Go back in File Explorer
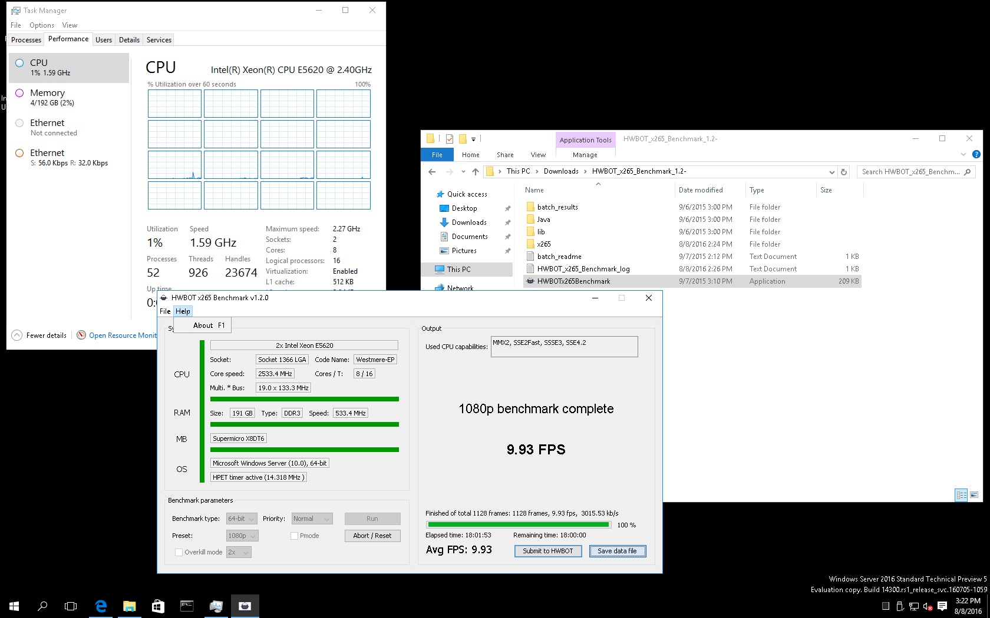990x618 pixels. [x=432, y=172]
